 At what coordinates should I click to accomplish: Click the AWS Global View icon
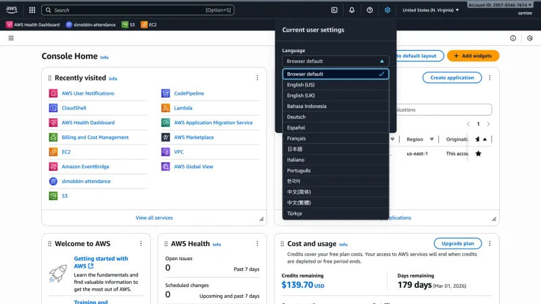tap(166, 166)
